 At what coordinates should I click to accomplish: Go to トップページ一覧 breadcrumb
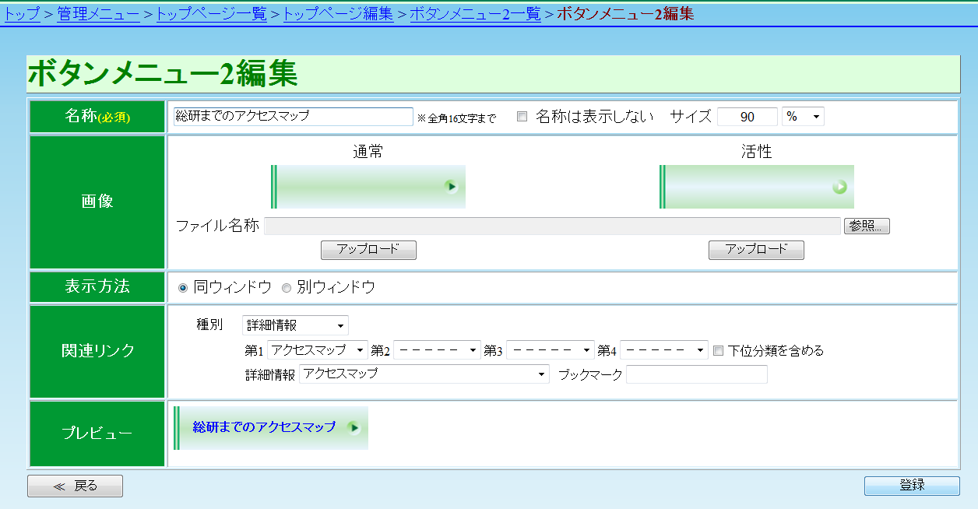tap(212, 13)
